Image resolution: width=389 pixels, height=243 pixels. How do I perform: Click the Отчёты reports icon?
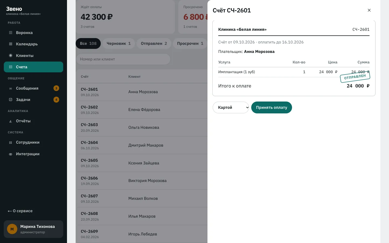(x=11, y=121)
